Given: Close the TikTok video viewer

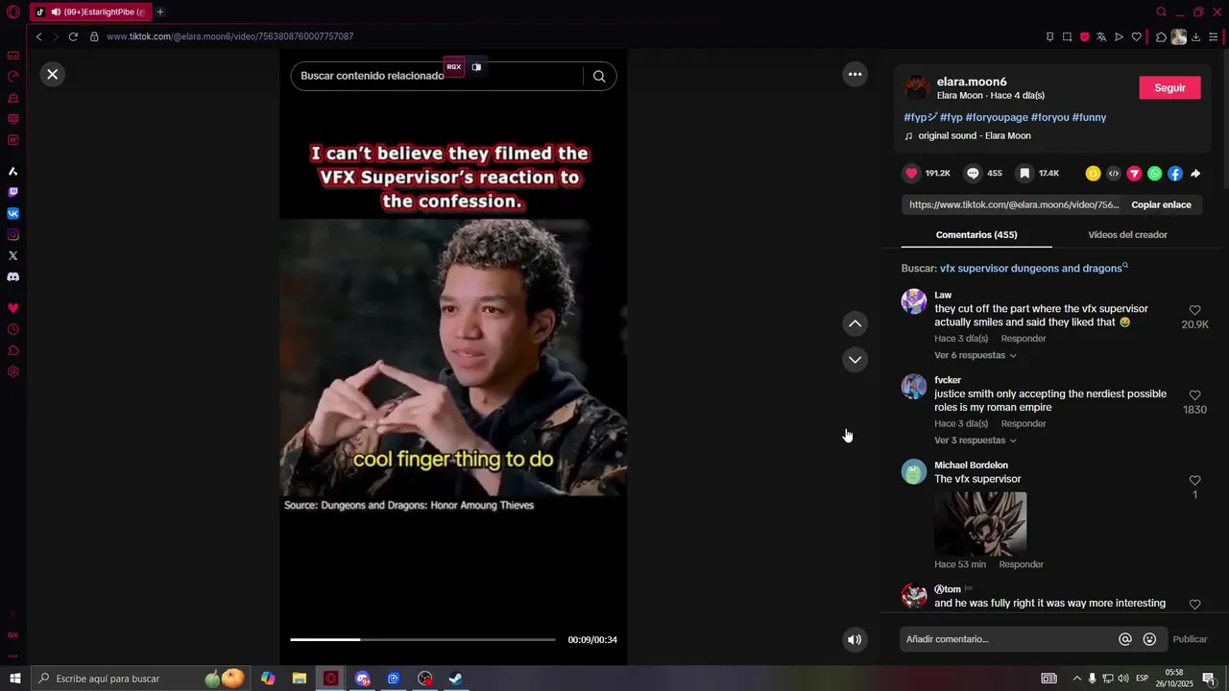Looking at the screenshot, I should pyautogui.click(x=53, y=74).
